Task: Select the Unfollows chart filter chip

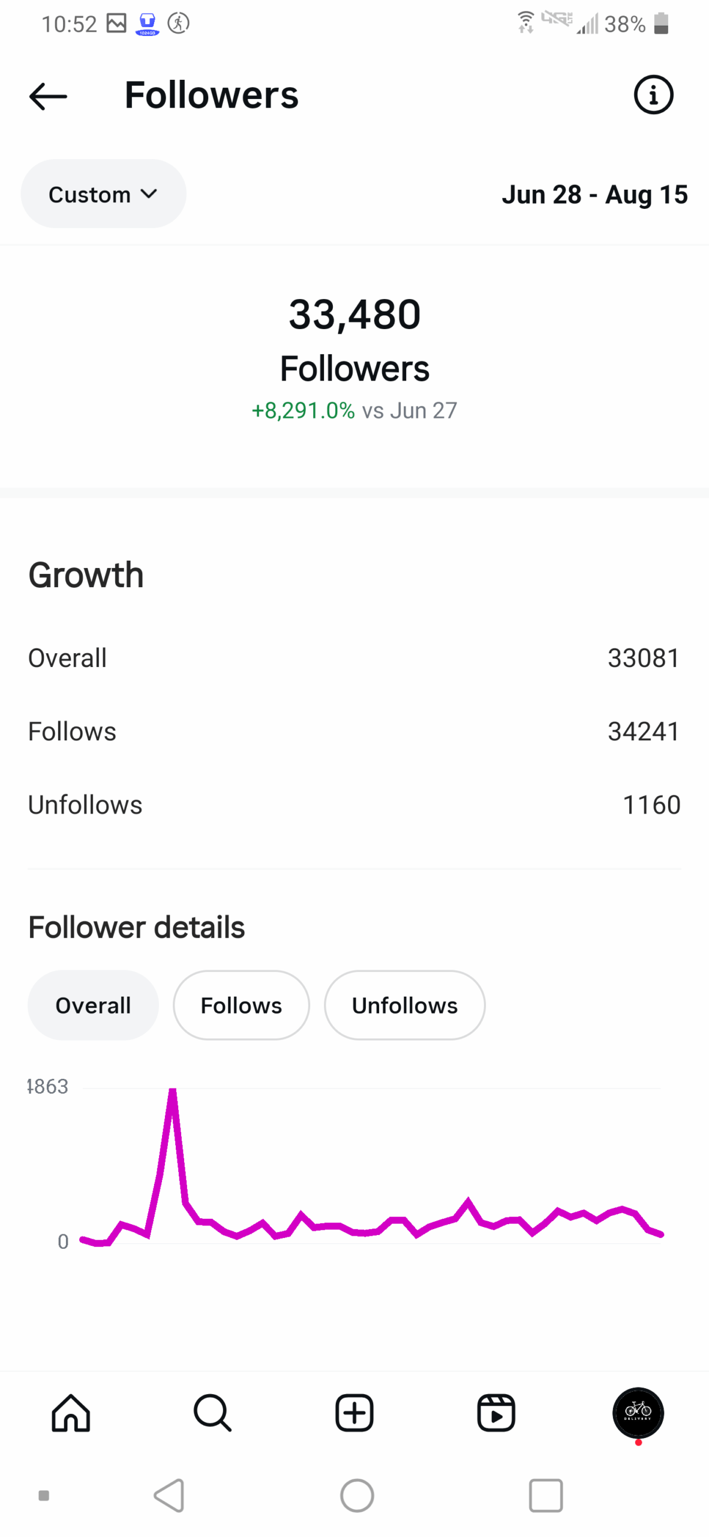Action: point(404,1005)
